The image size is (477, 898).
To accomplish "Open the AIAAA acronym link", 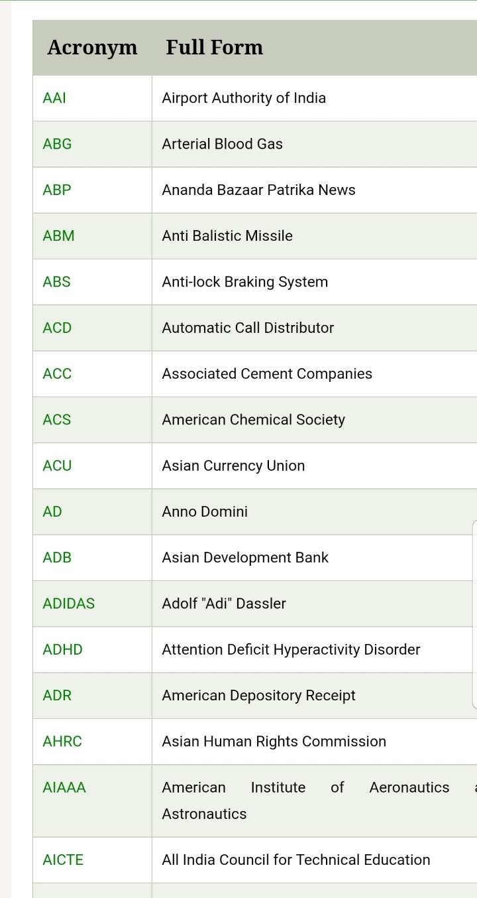I will [x=64, y=788].
